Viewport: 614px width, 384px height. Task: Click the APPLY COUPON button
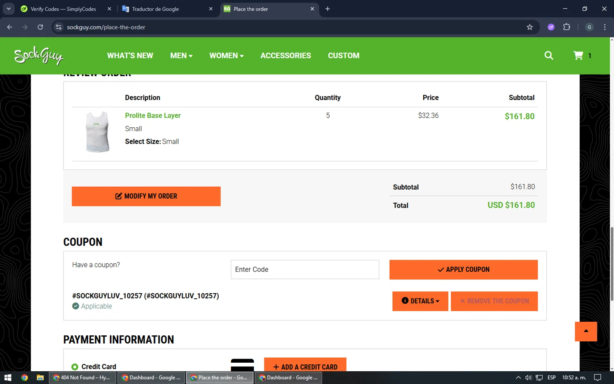(x=463, y=269)
